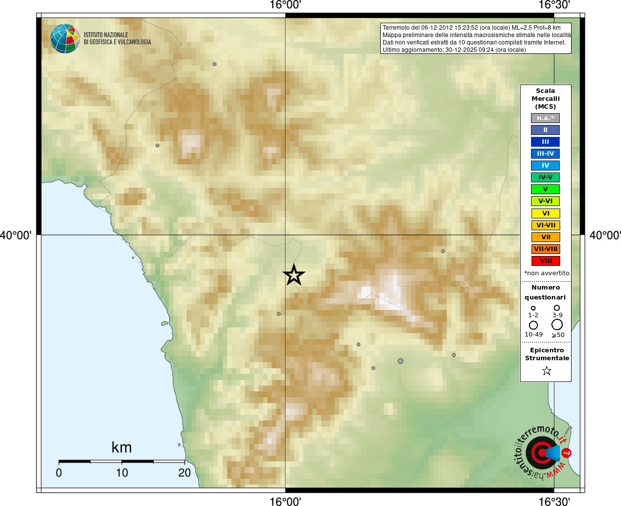Select the dark blue III intensity swatch

point(545,142)
